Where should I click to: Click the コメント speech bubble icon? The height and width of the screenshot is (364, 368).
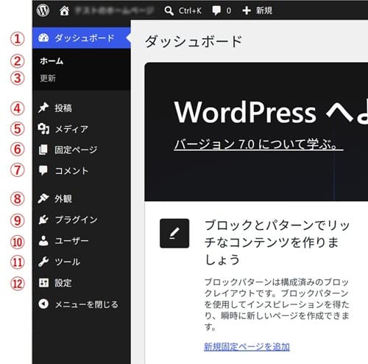[43, 170]
